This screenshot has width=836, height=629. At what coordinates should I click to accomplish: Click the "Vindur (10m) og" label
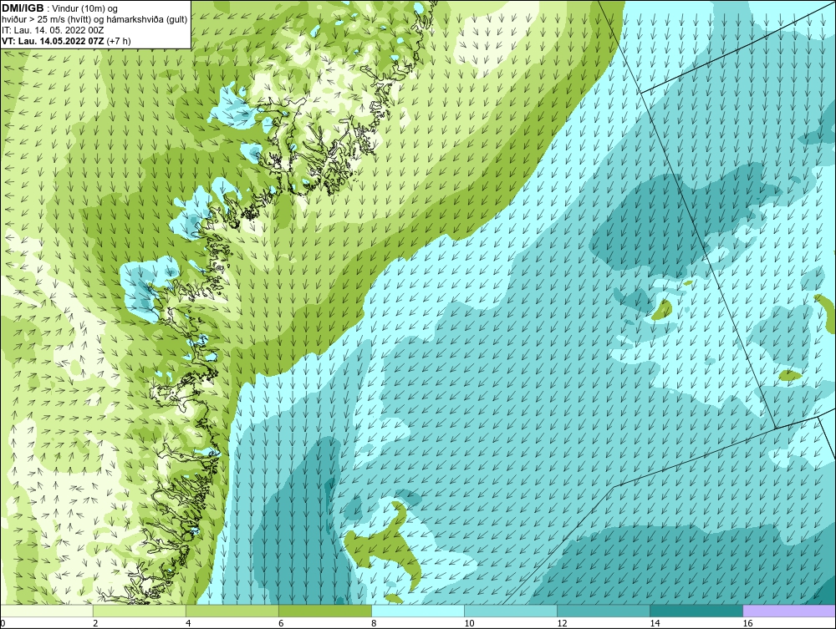click(86, 8)
